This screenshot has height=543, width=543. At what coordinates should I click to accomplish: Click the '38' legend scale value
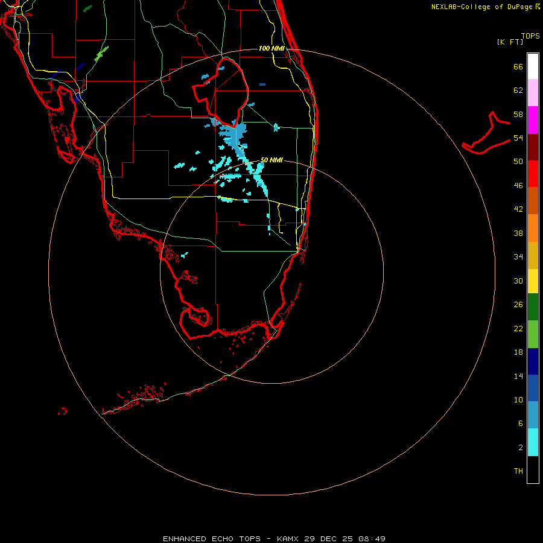pos(518,233)
